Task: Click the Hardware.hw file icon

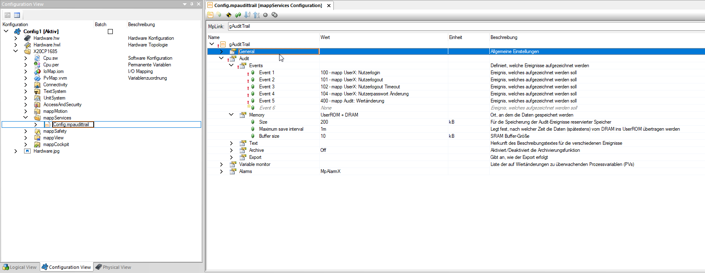Action: 27,38
